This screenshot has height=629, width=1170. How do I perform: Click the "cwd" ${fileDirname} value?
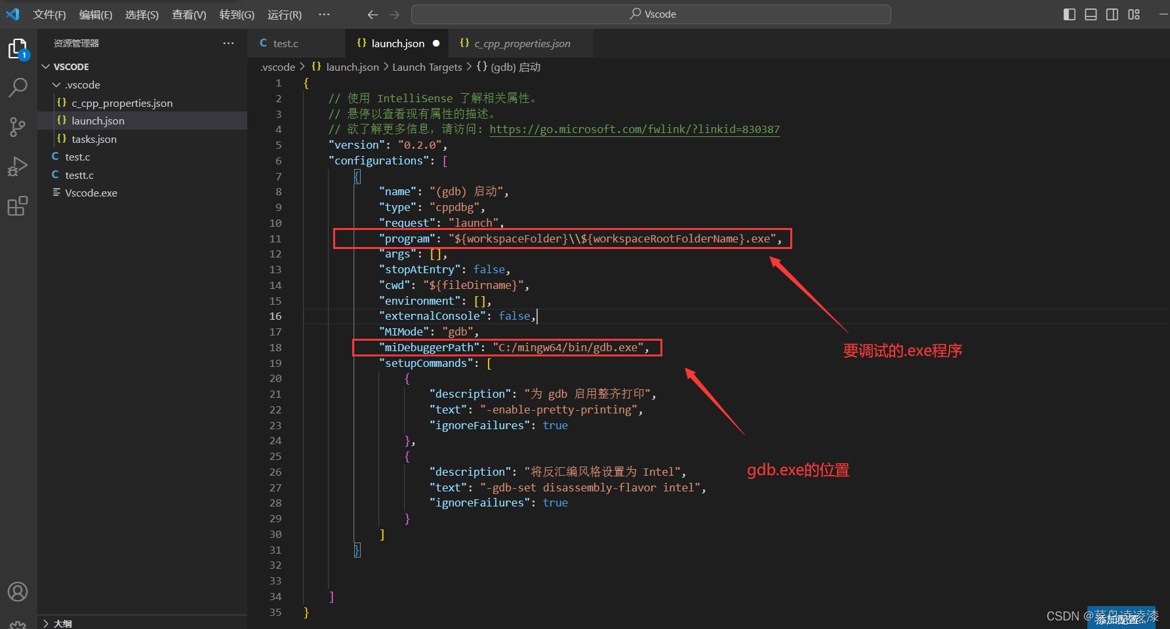474,285
